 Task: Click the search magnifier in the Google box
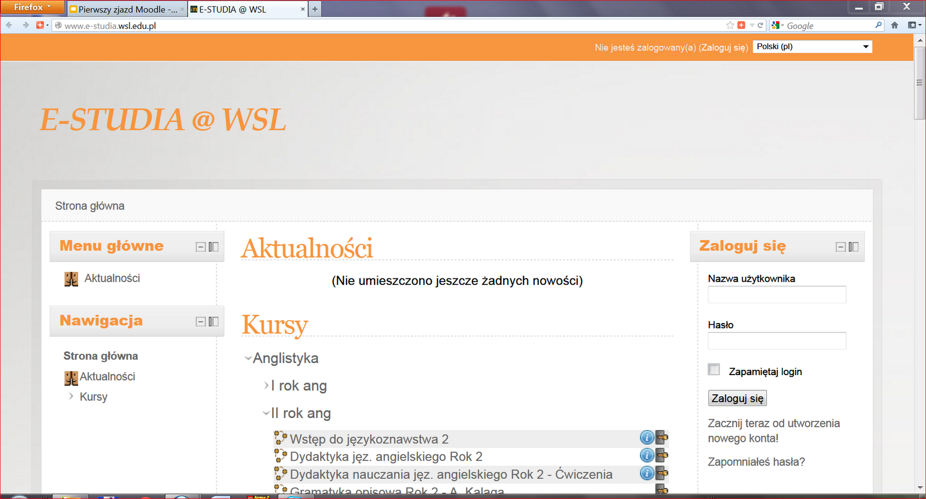[879, 25]
